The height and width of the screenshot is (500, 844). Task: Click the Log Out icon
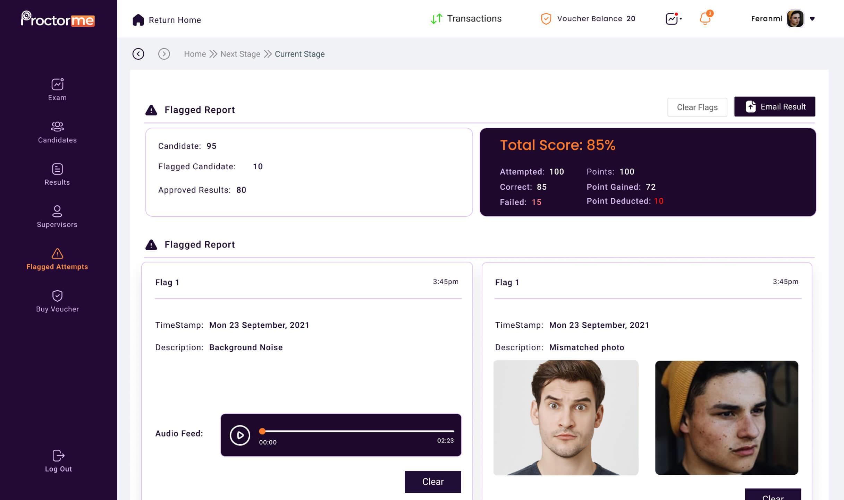click(x=58, y=456)
